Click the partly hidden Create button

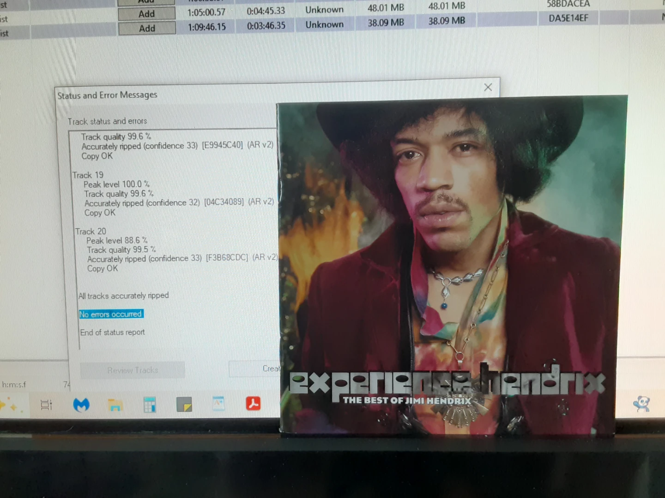(254, 369)
